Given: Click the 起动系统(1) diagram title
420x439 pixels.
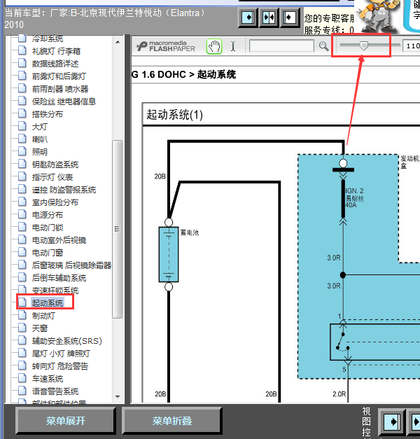Looking at the screenshot, I should pyautogui.click(x=175, y=115).
